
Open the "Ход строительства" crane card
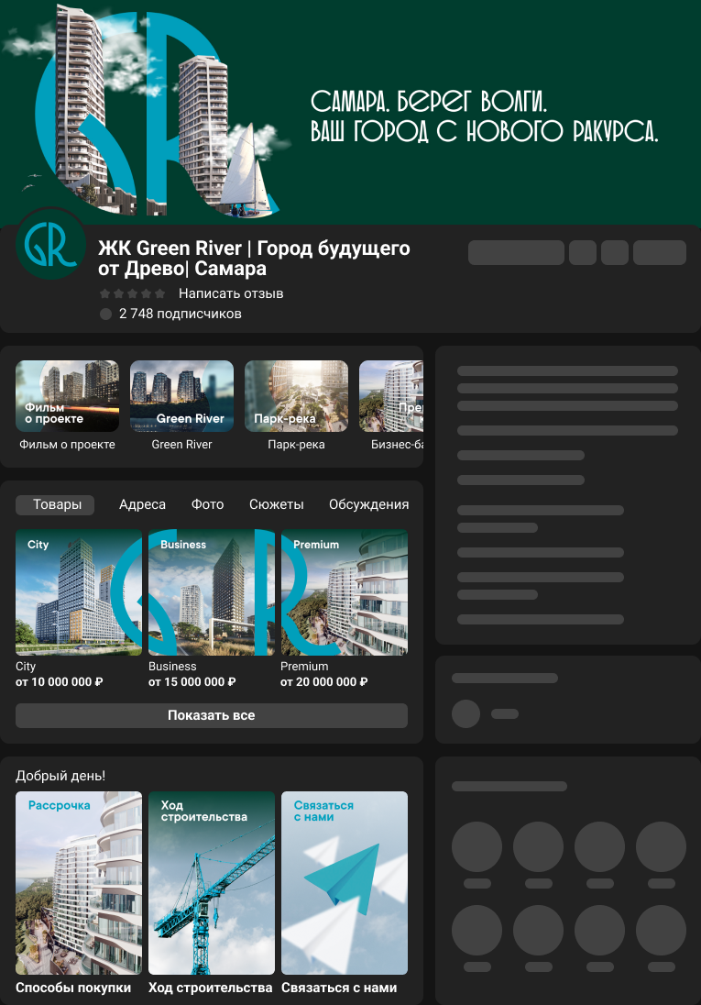[x=212, y=883]
